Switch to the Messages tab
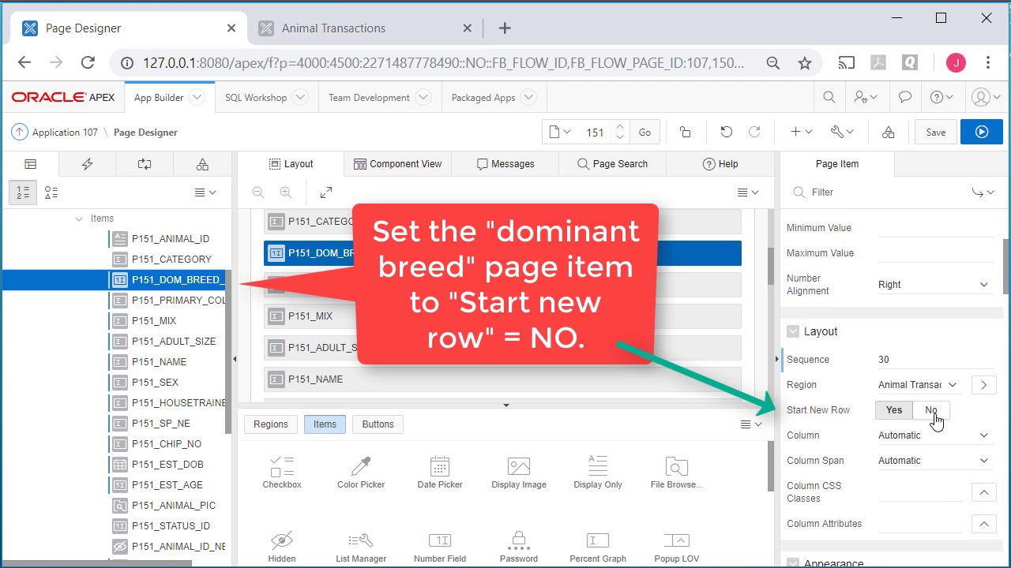The width and height of the screenshot is (1011, 568). click(505, 164)
